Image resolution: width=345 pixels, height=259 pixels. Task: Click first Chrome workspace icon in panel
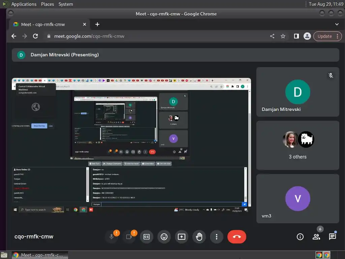pos(319,255)
